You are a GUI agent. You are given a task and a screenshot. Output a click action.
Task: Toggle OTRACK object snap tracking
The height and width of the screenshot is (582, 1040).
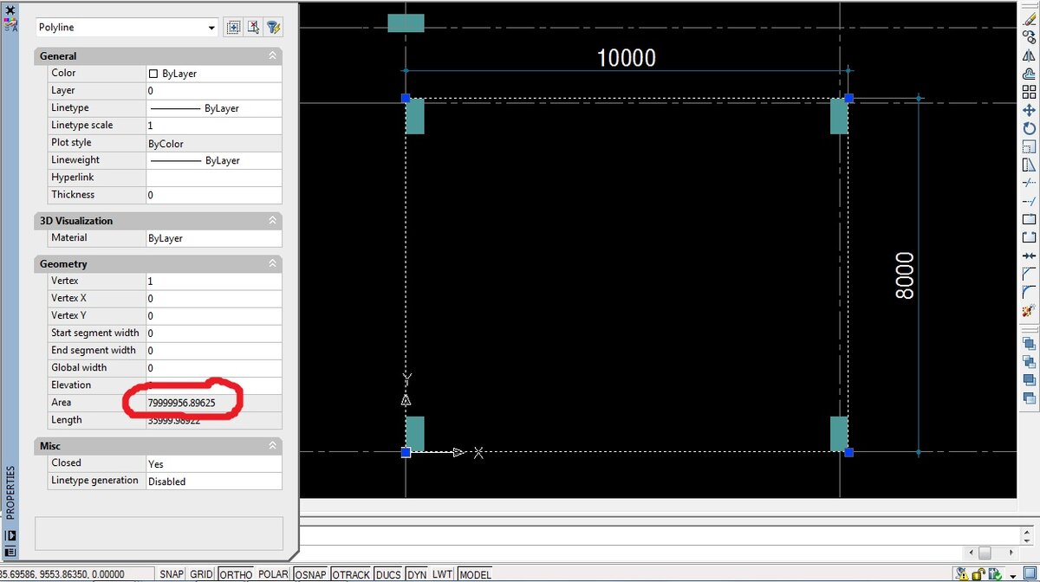pyautogui.click(x=351, y=574)
